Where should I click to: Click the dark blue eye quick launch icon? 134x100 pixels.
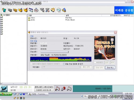(x=24, y=94)
